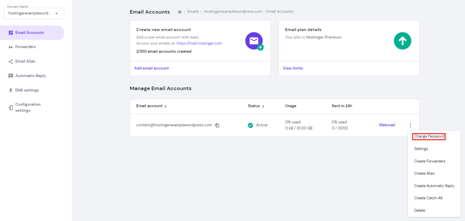Open the Webmail link
Screen dimensions: 465x221
[x=387, y=125]
